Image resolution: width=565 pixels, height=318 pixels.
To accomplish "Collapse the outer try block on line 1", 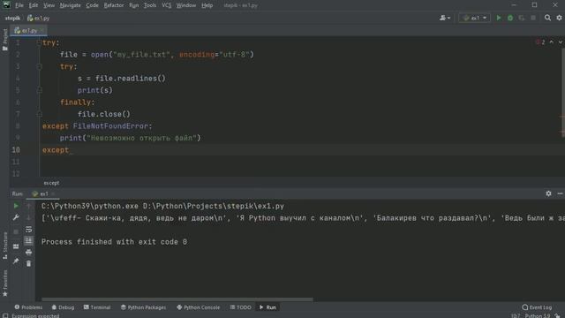I will pyautogui.click(x=39, y=42).
